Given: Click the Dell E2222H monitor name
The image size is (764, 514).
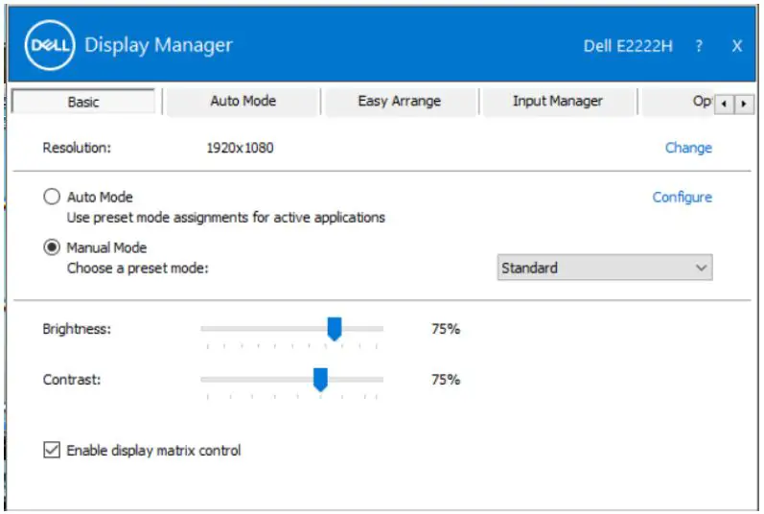Looking at the screenshot, I should point(628,46).
